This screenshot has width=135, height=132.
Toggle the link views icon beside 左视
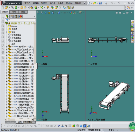89,64
